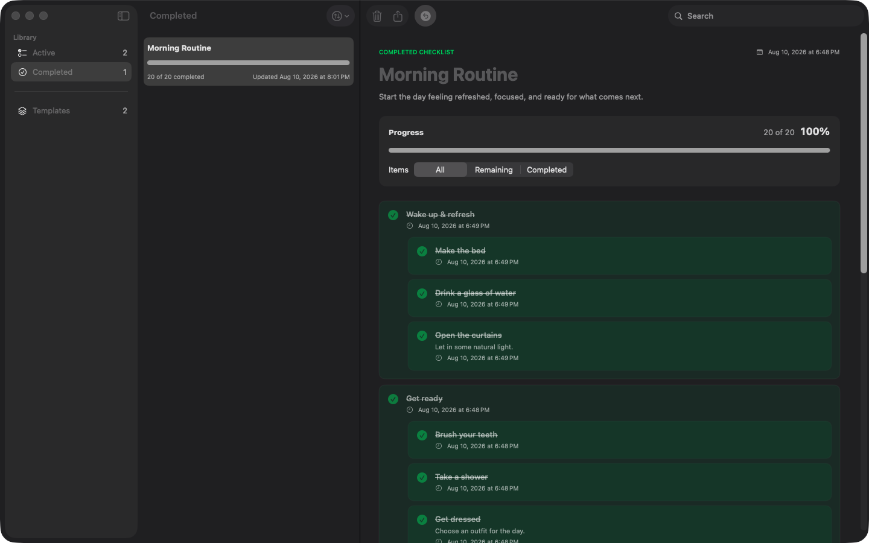Click the 'Completed' column title

[173, 16]
